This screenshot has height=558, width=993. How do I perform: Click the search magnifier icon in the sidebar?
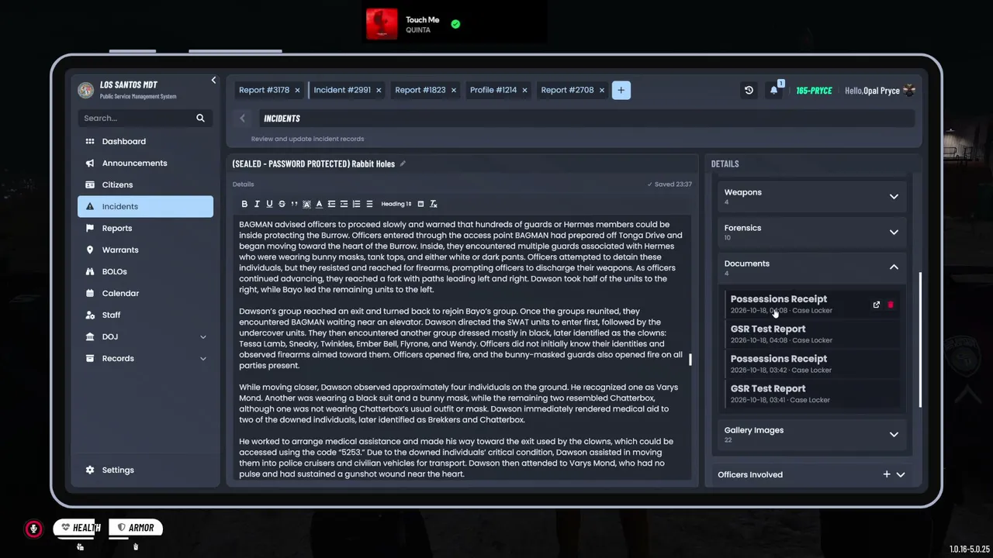coord(200,118)
